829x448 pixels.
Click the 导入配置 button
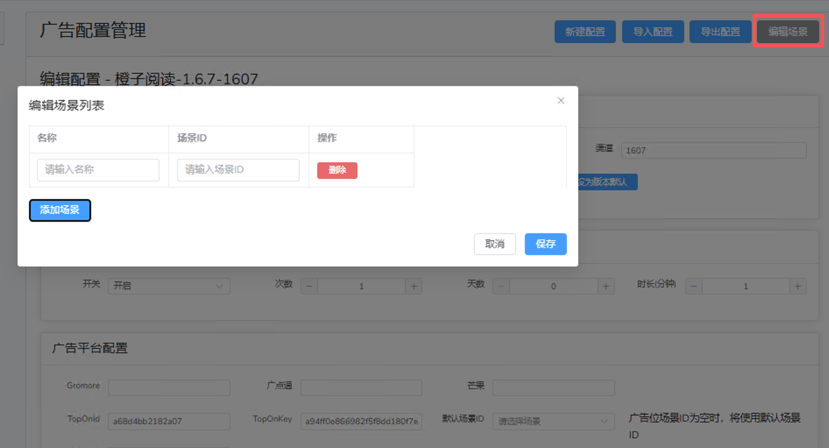pyautogui.click(x=652, y=32)
